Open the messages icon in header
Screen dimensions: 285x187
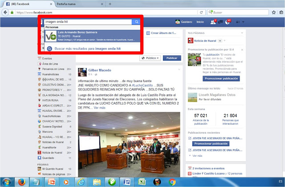click(220, 22)
